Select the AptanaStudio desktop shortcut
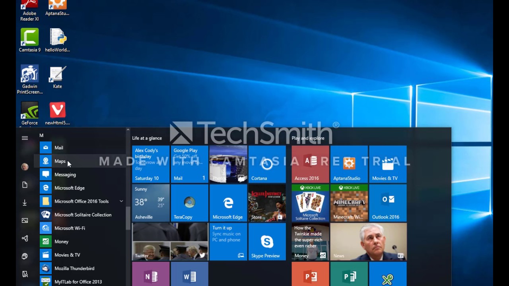Viewport: 509px width, 286px height. (57, 8)
